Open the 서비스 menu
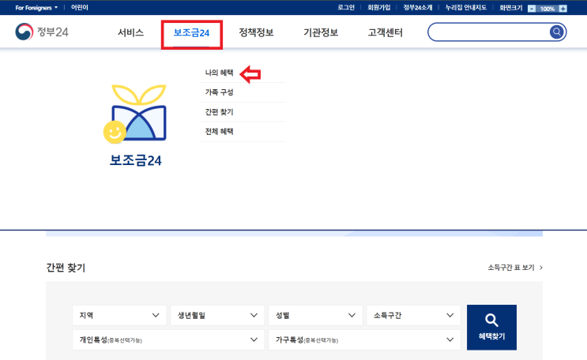Screen dimensions: 587x360 click(130, 32)
